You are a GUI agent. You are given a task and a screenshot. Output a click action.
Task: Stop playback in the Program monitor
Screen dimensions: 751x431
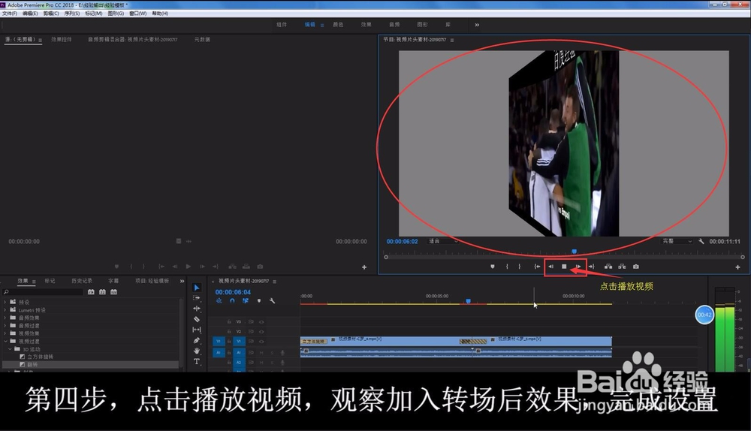(x=564, y=267)
